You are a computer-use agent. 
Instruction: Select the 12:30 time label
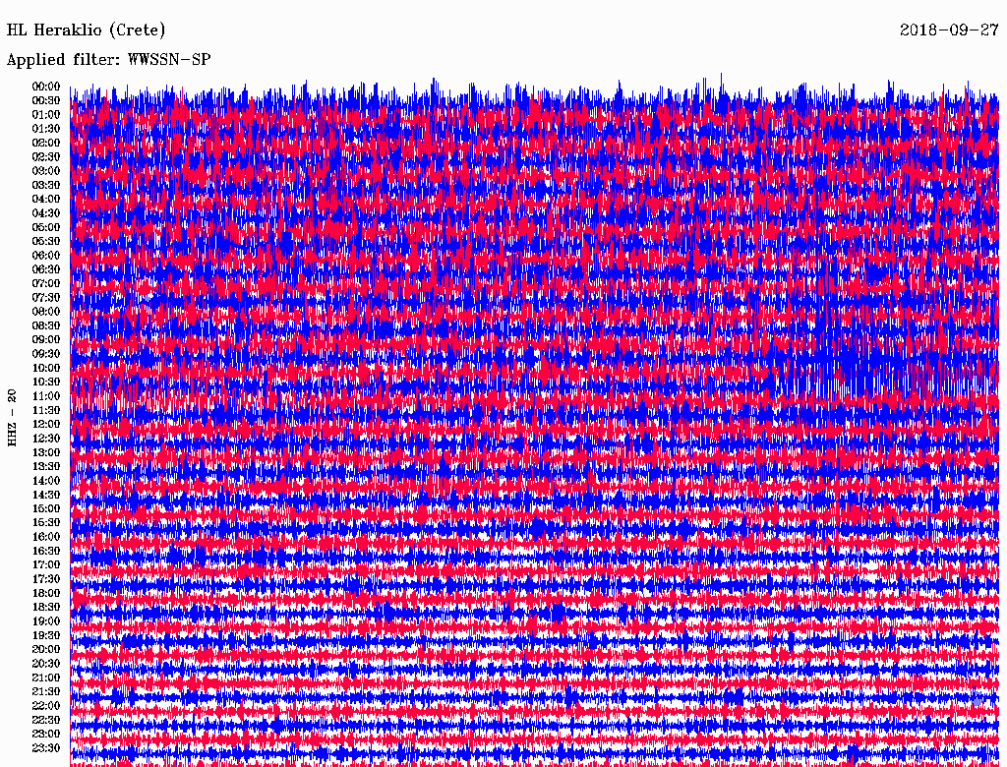tap(45, 439)
